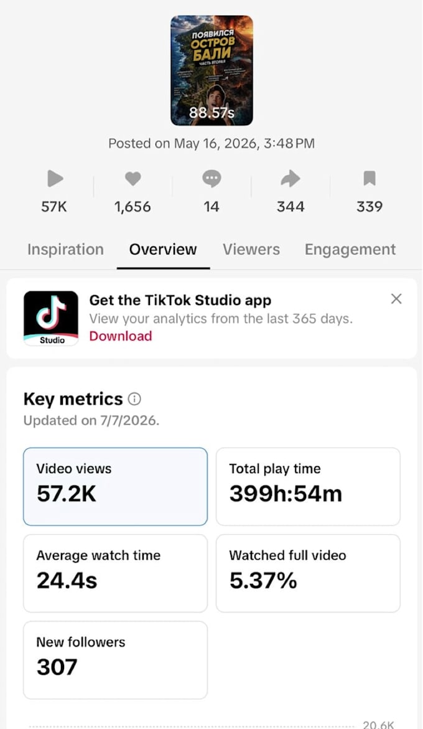
Task: Switch to the Viewers tab
Action: (251, 250)
